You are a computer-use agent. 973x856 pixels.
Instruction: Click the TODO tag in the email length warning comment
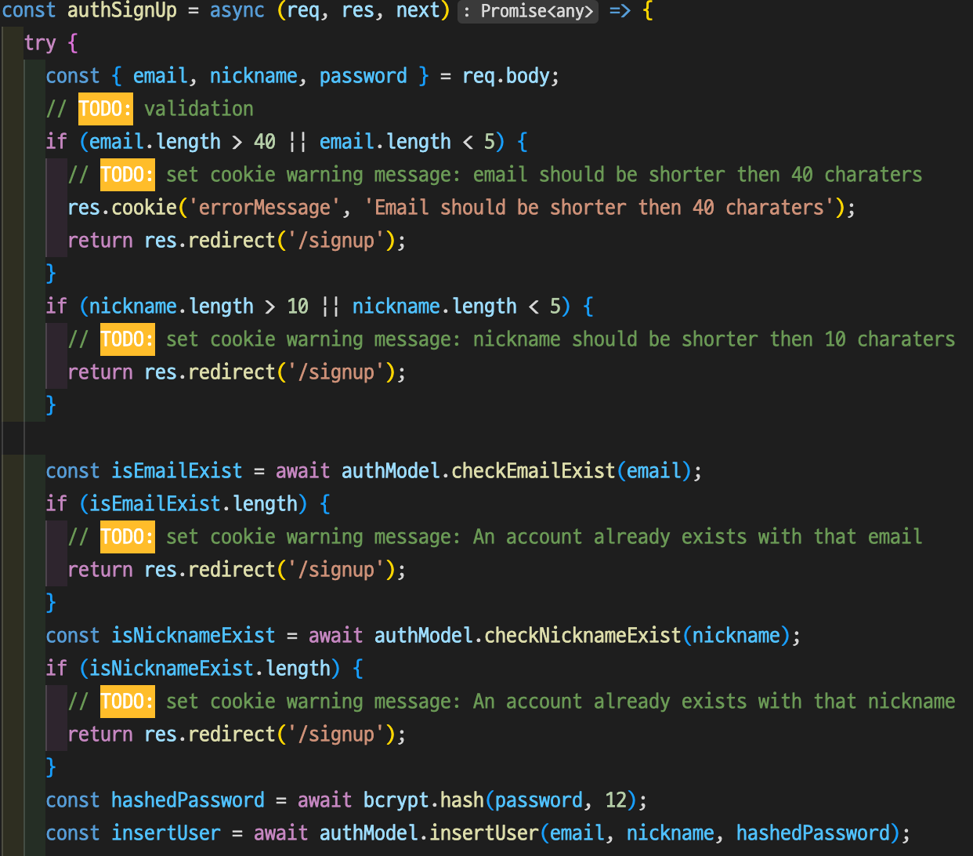click(x=128, y=175)
